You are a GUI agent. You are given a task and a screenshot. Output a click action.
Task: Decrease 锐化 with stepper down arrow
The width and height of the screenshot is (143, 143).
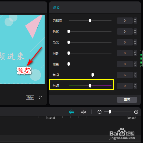[135, 33]
